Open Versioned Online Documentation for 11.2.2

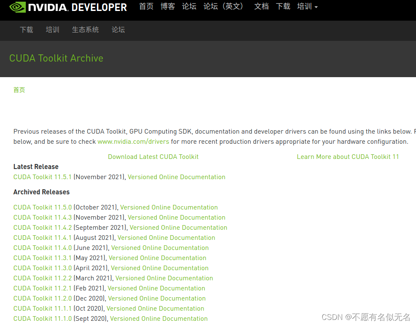coord(164,278)
